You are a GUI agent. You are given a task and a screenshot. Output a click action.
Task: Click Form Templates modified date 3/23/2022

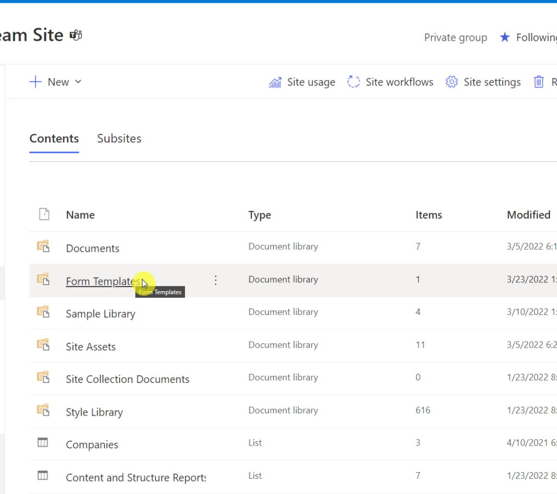[x=532, y=279]
